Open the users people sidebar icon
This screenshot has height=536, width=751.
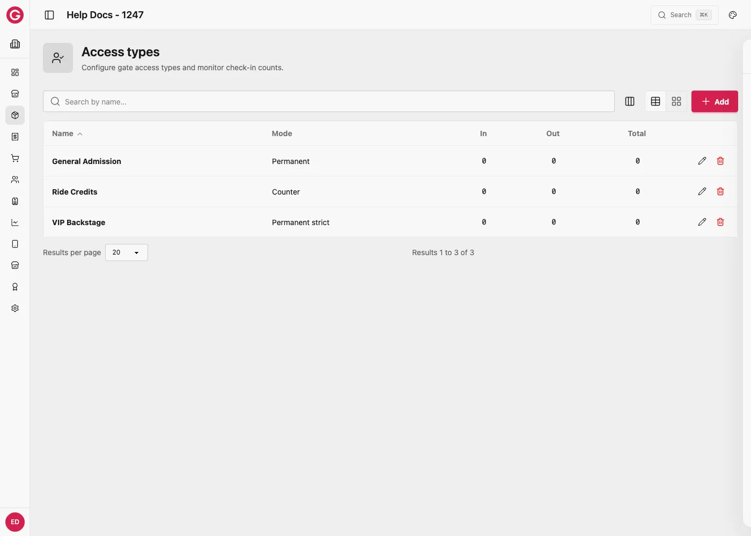point(15,180)
